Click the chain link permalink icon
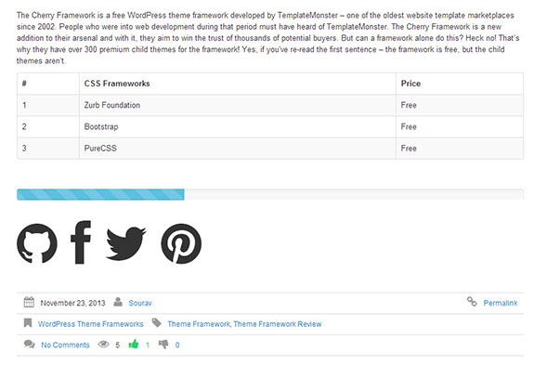Image resolution: width=534 pixels, height=365 pixels. coord(472,301)
